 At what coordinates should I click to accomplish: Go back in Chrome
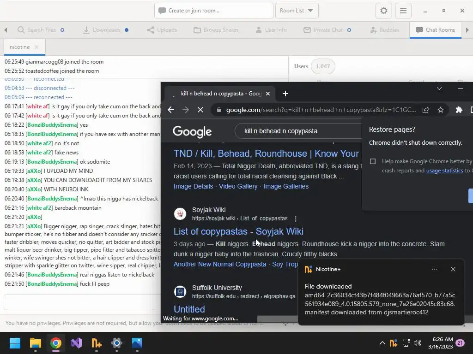pos(171,110)
